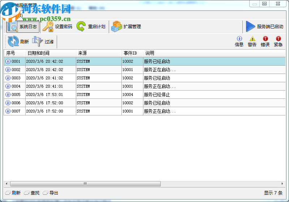Open the 重启计划 restart schedule
Screen dimensions: 289x202
91,27
